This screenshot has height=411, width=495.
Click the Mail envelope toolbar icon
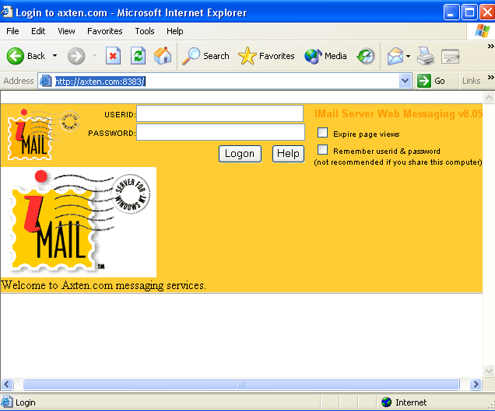coord(395,56)
